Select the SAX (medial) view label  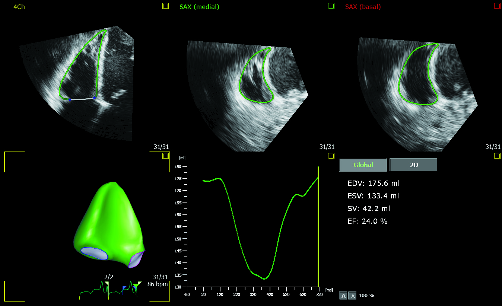pyautogui.click(x=199, y=7)
